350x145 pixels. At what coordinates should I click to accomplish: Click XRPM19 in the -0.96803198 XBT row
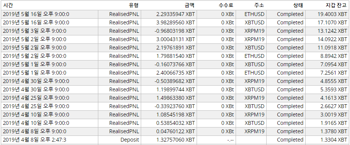(x=254, y=31)
